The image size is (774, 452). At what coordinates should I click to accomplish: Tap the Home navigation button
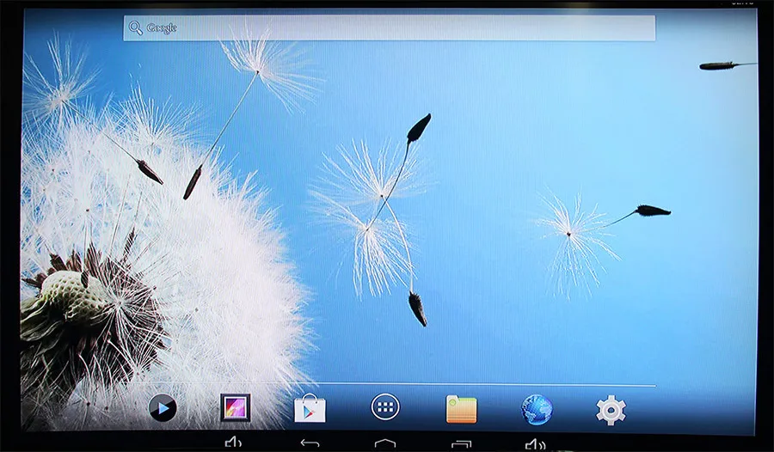click(x=385, y=443)
